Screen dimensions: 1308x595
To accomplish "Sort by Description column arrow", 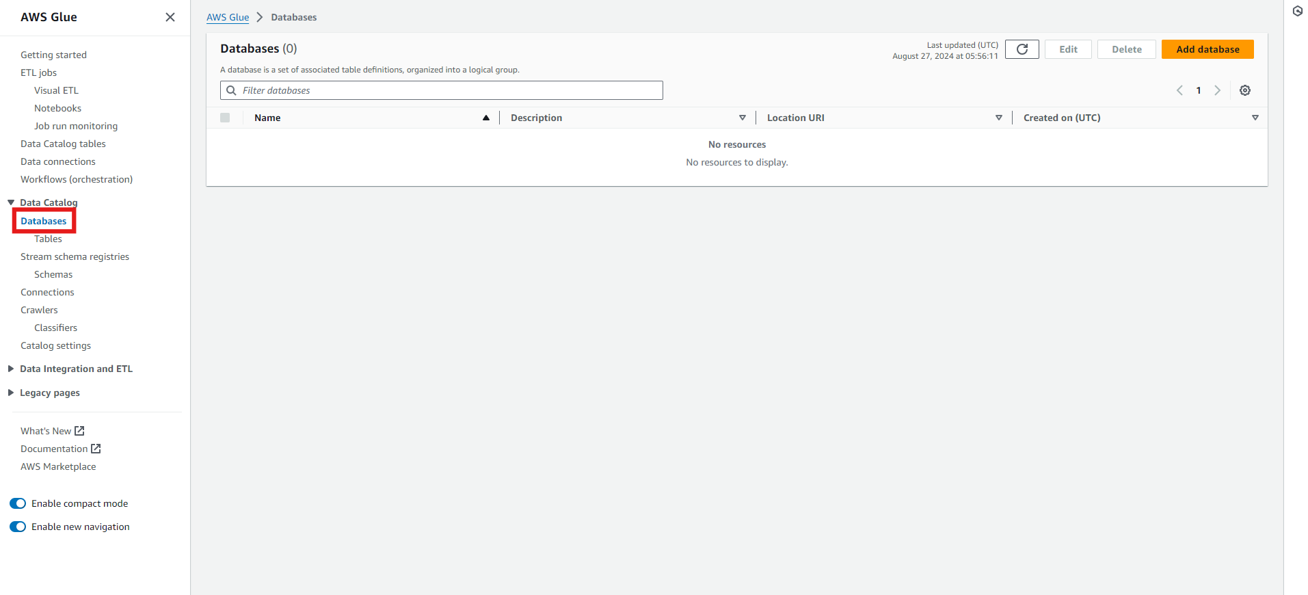I will (743, 118).
